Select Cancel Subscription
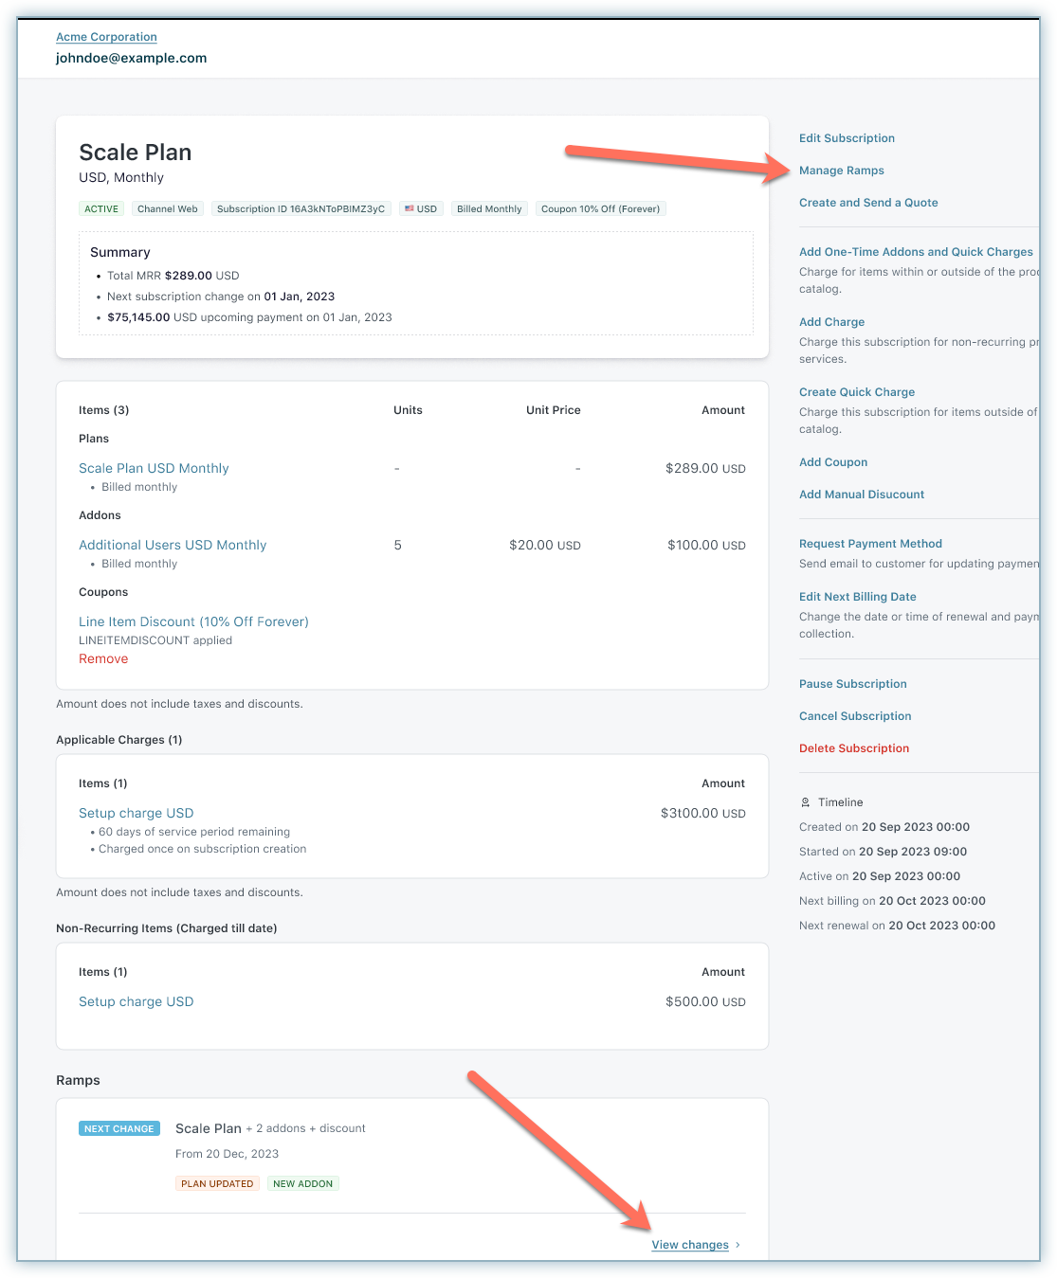The width and height of the screenshot is (1057, 1278). [854, 716]
